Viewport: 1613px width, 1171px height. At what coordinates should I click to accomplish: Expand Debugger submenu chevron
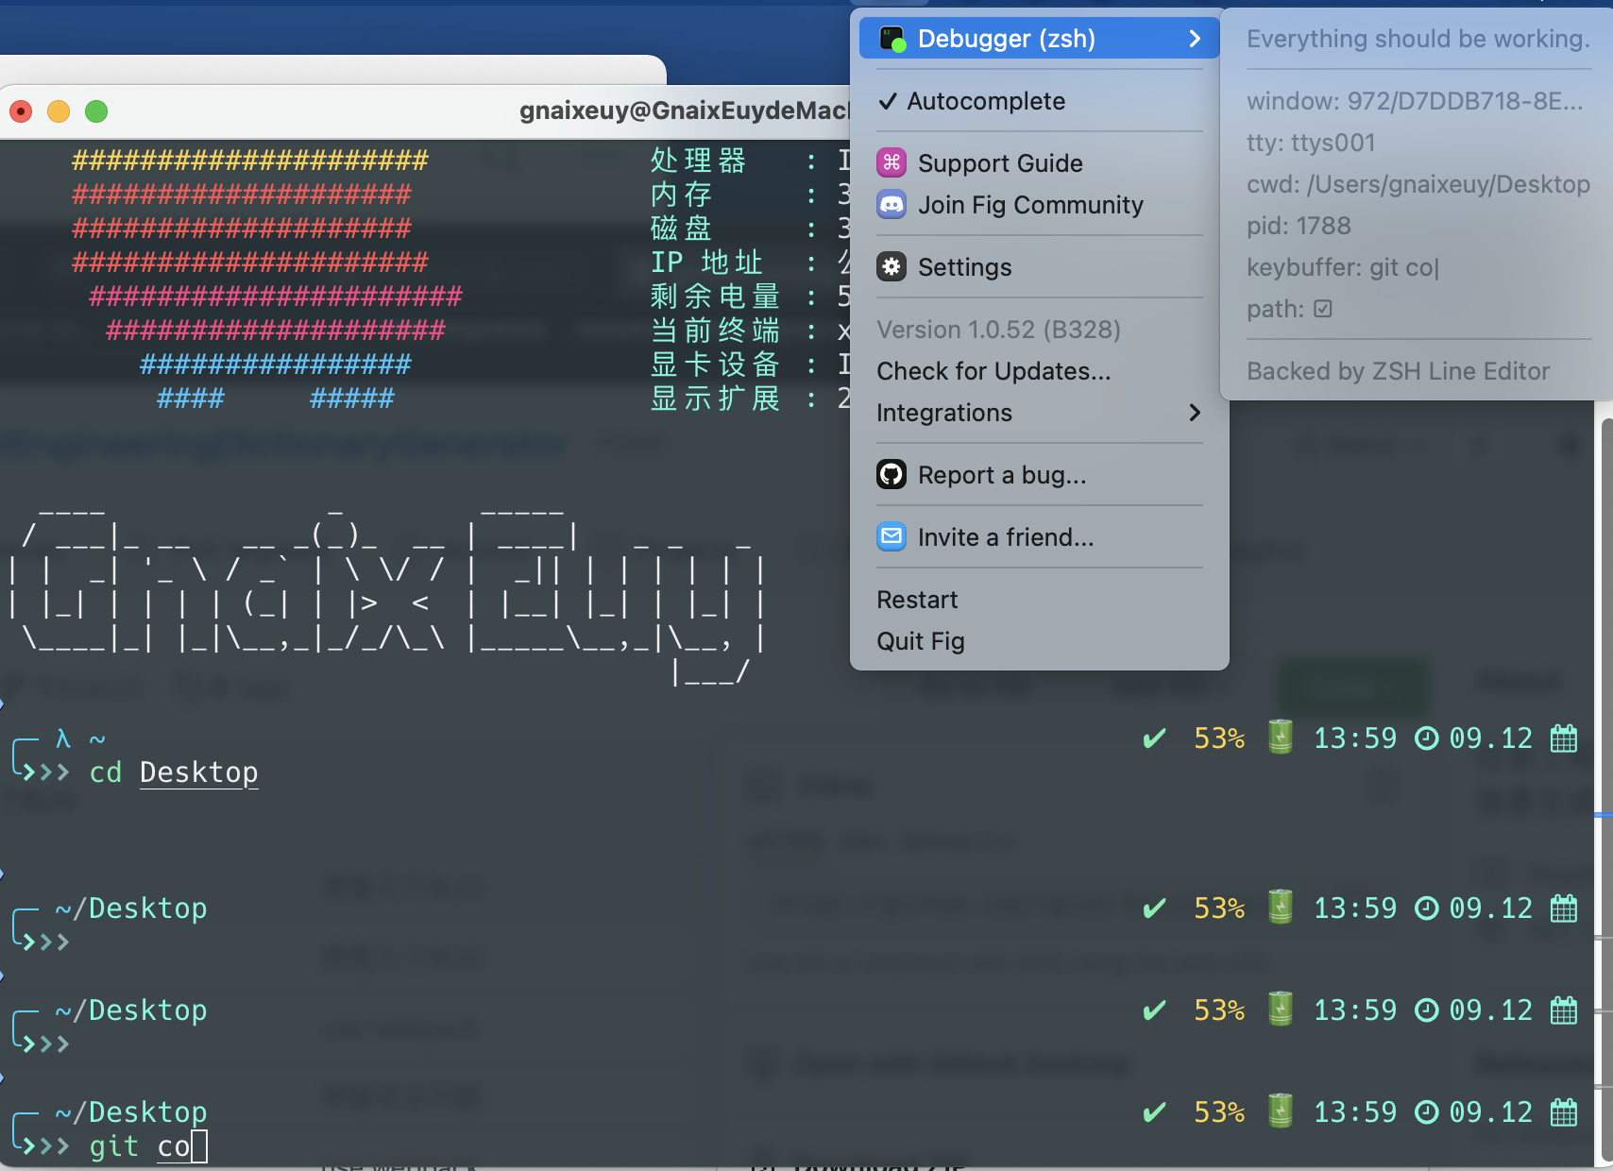coord(1195,39)
